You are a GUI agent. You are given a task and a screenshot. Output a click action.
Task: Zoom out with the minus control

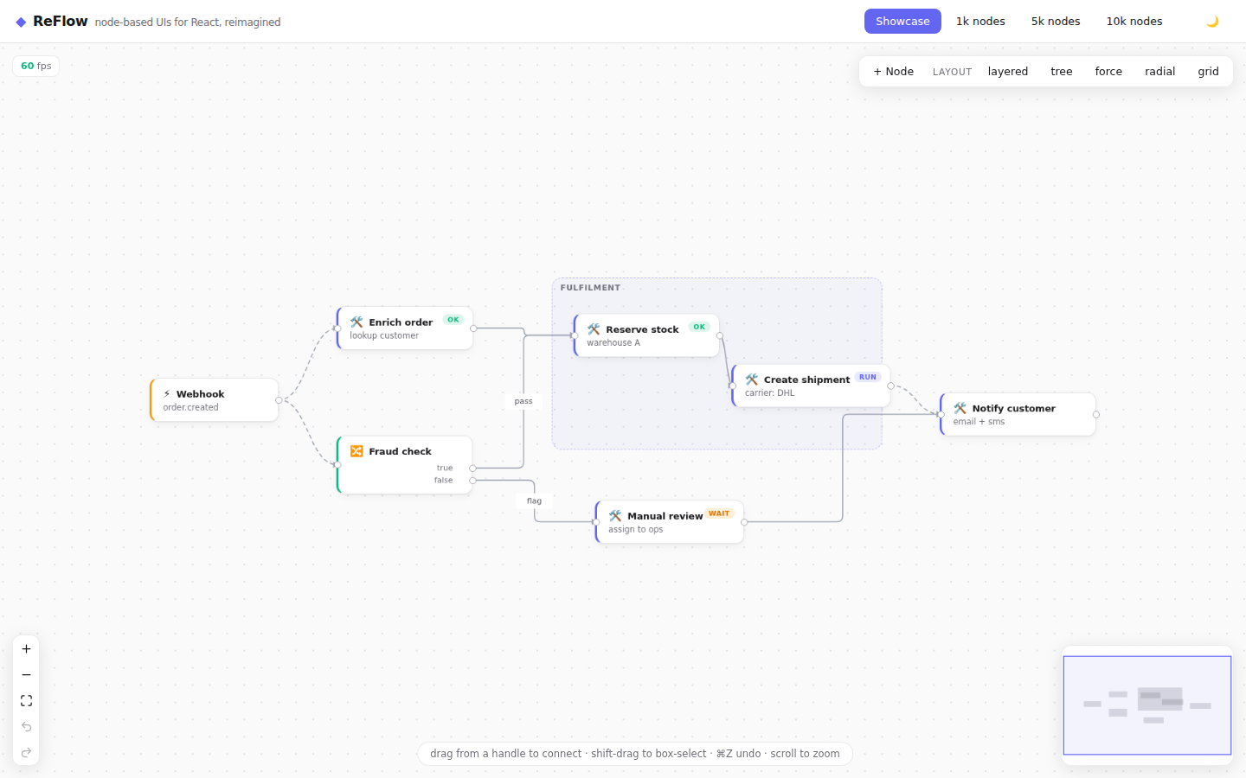coord(26,675)
